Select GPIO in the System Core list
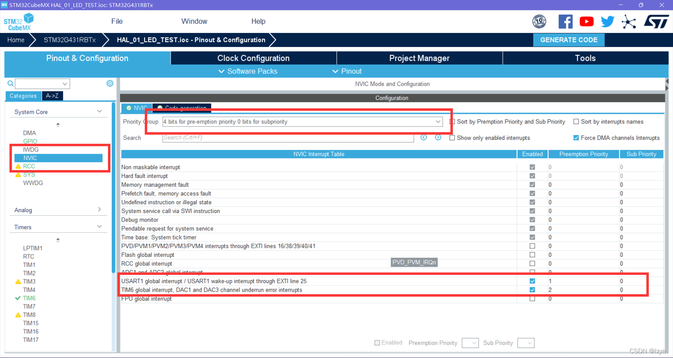This screenshot has height=358, width=673. click(30, 141)
